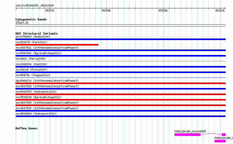
Task: Open variant label nsv1066204 (Coe2014)
Action: 31,64
